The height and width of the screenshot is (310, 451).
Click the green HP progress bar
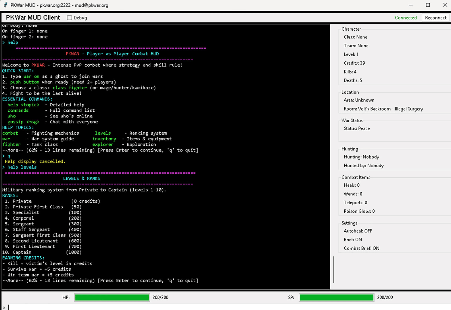[x=112, y=298]
